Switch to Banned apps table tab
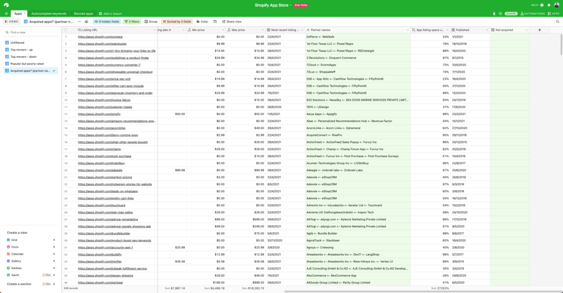Image resolution: width=563 pixels, height=293 pixels. click(83, 13)
